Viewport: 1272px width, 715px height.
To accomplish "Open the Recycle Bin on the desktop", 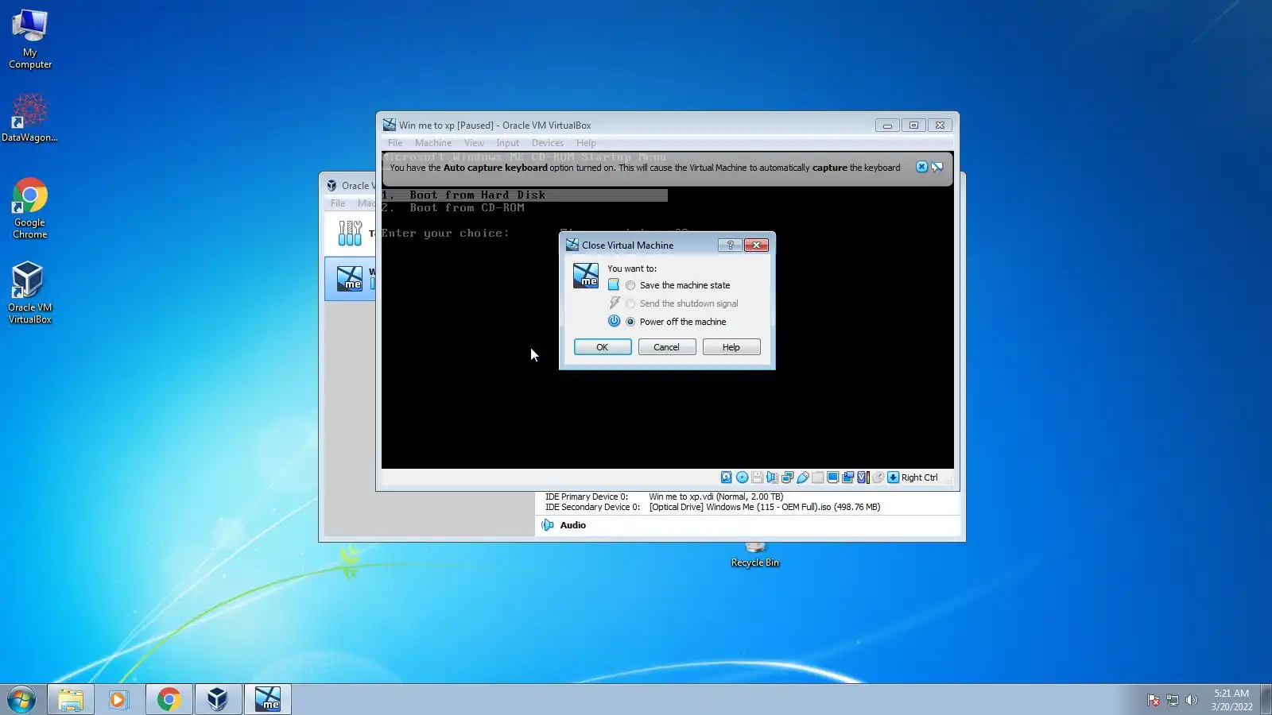I will click(755, 556).
